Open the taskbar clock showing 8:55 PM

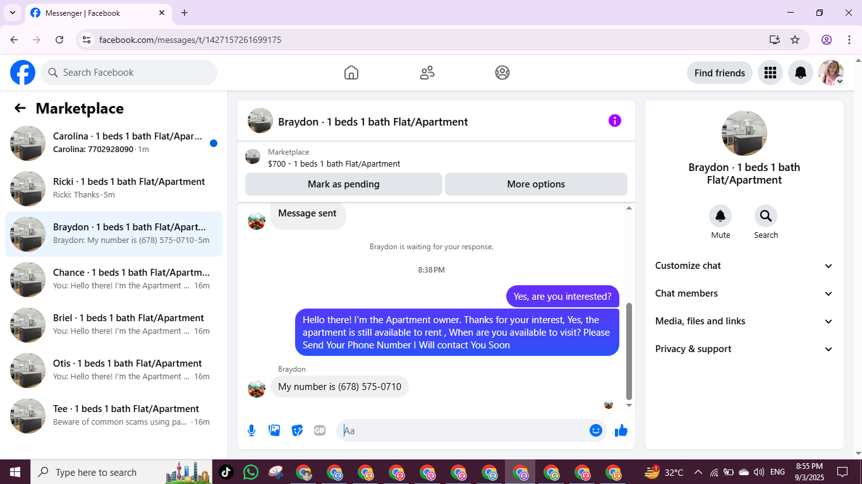(809, 472)
